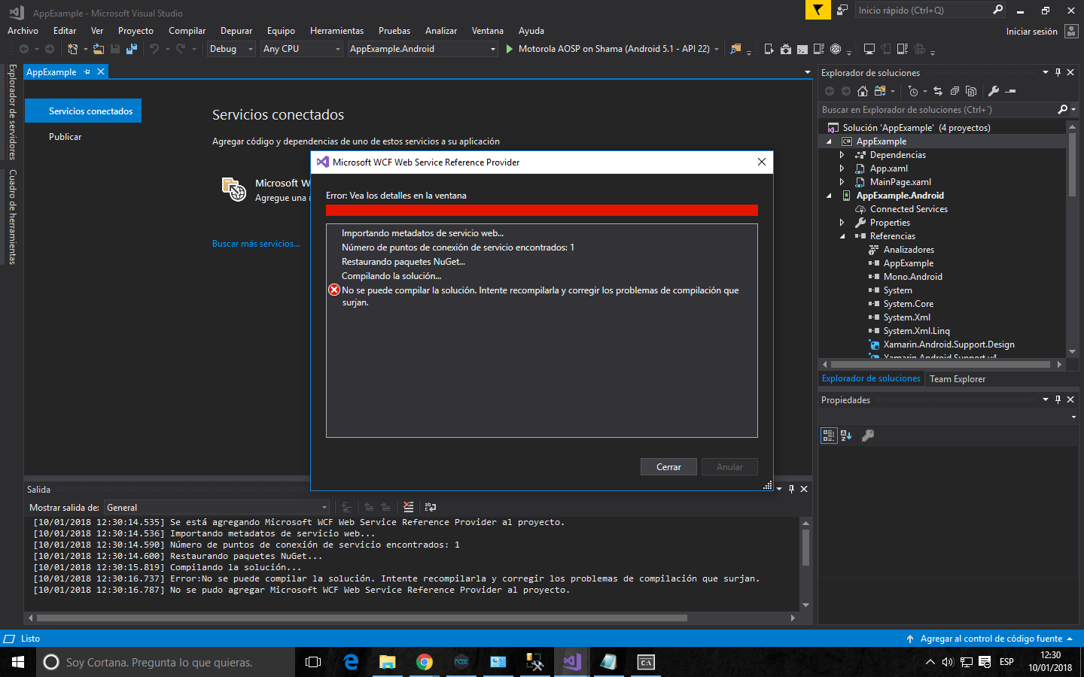Collapse all items in Solution Explorer
Viewport: 1084px width, 677px height.
[955, 91]
